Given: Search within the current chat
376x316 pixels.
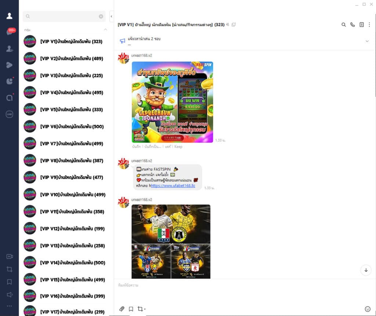Looking at the screenshot, I should coord(344,25).
